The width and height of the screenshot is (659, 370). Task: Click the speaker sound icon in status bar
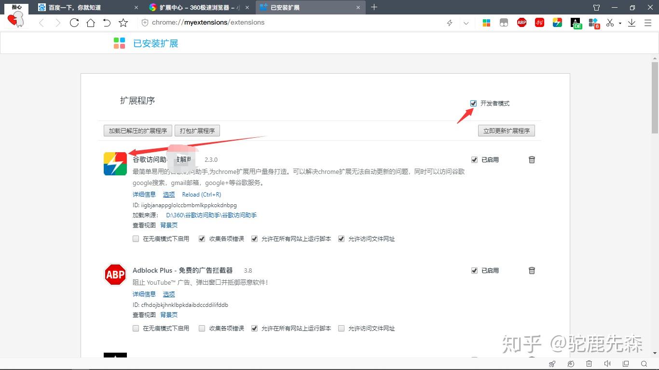pos(607,364)
